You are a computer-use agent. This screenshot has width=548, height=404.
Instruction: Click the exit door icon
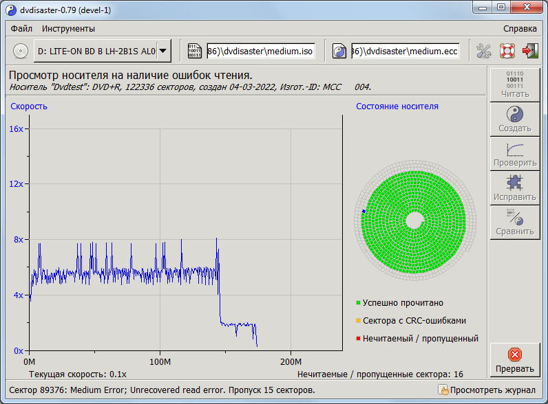(x=530, y=51)
